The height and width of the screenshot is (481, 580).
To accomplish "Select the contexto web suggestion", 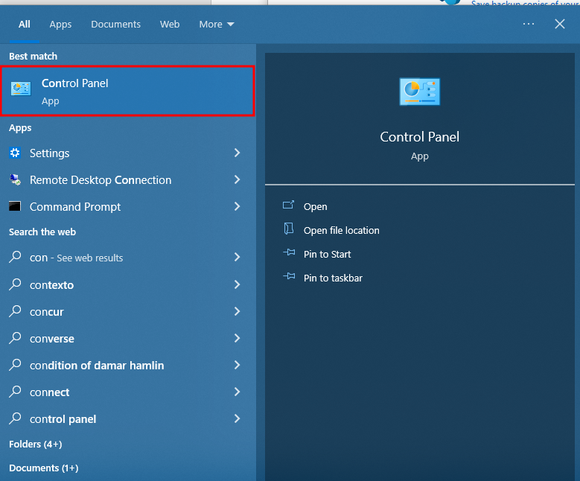I will click(127, 284).
